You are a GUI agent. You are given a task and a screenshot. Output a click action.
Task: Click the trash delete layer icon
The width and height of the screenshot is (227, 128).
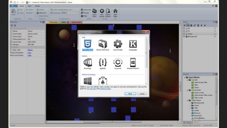(x=198, y=25)
